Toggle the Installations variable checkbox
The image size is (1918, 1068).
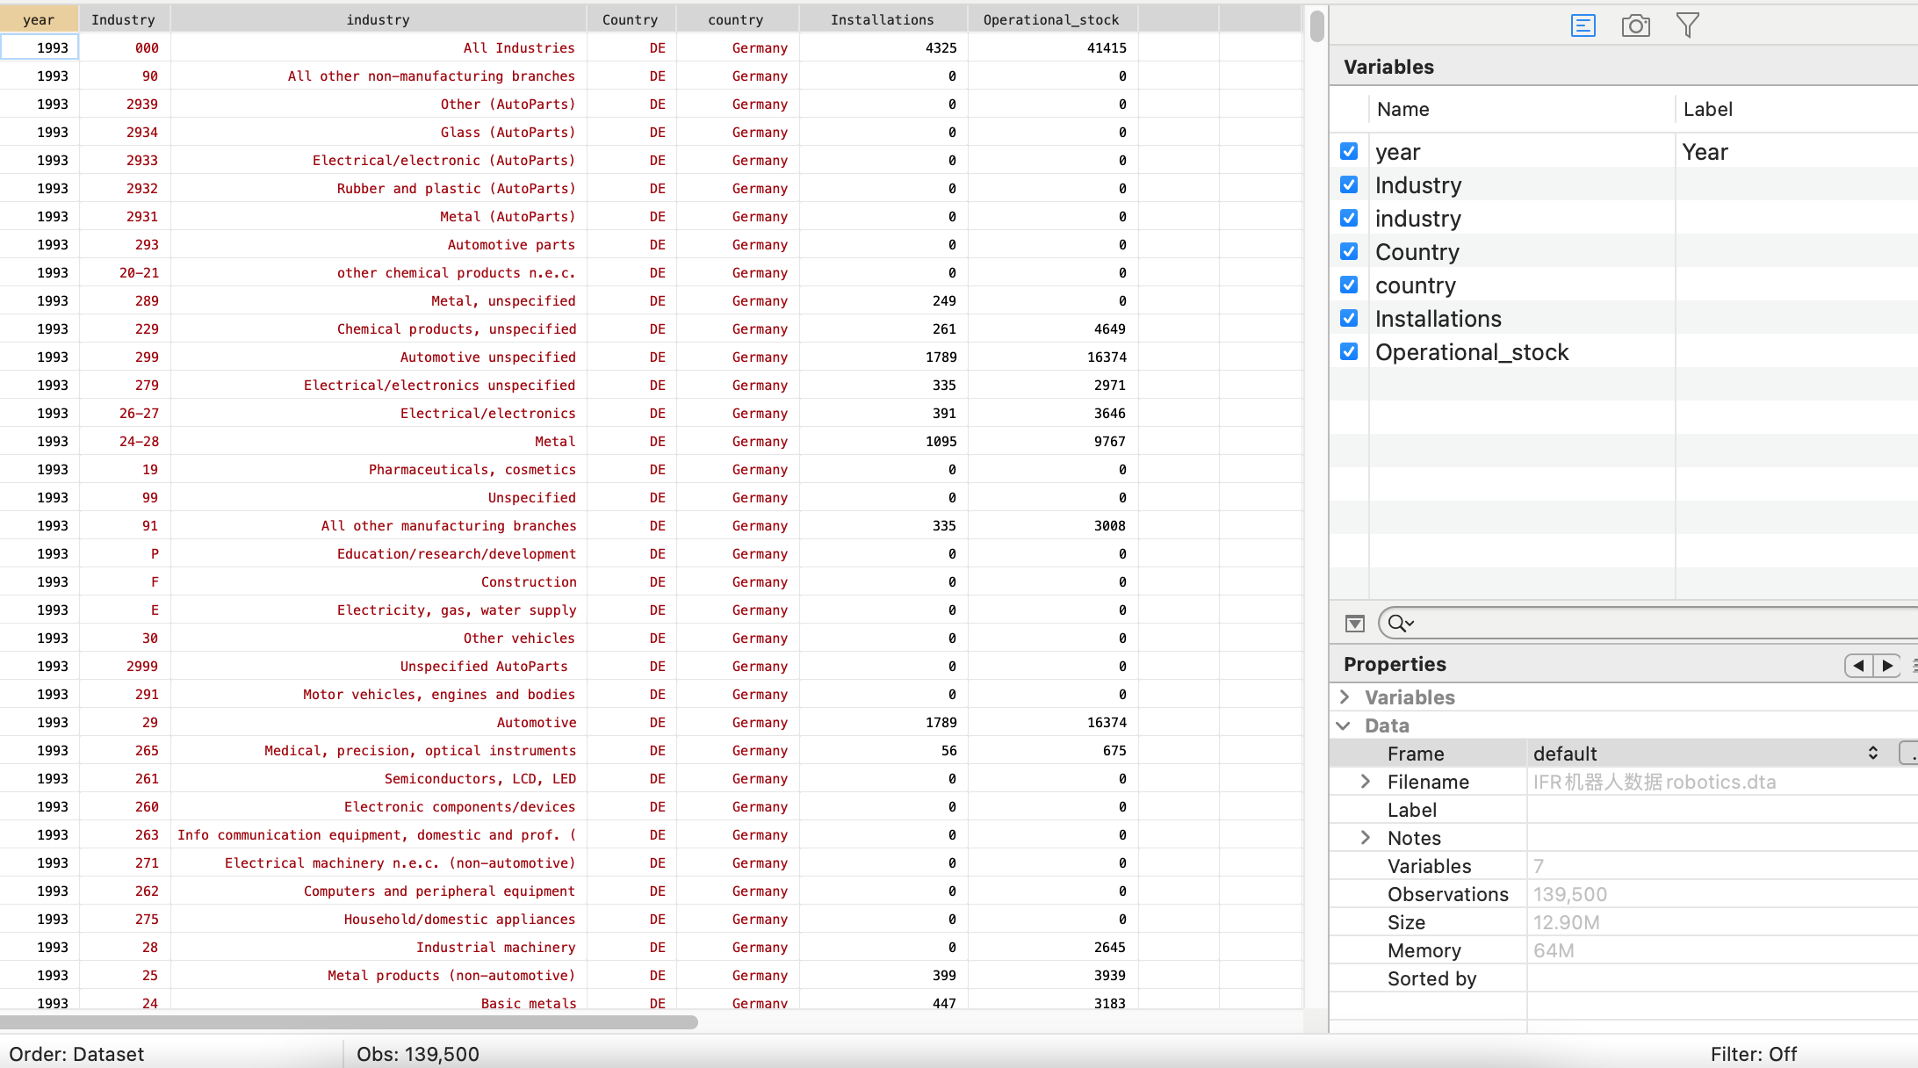point(1349,319)
